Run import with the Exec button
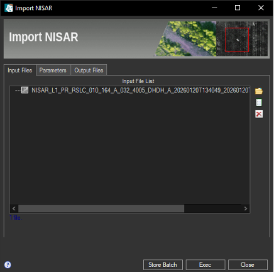The width and height of the screenshot is (274, 272). coord(205,265)
